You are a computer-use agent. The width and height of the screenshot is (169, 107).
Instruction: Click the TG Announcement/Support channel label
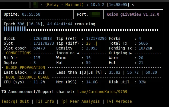tap(38, 92)
